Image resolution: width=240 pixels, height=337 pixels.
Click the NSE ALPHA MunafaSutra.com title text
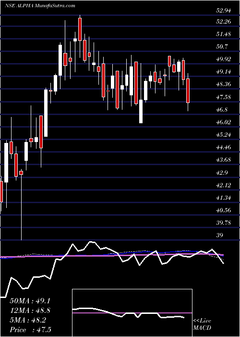[40, 6]
